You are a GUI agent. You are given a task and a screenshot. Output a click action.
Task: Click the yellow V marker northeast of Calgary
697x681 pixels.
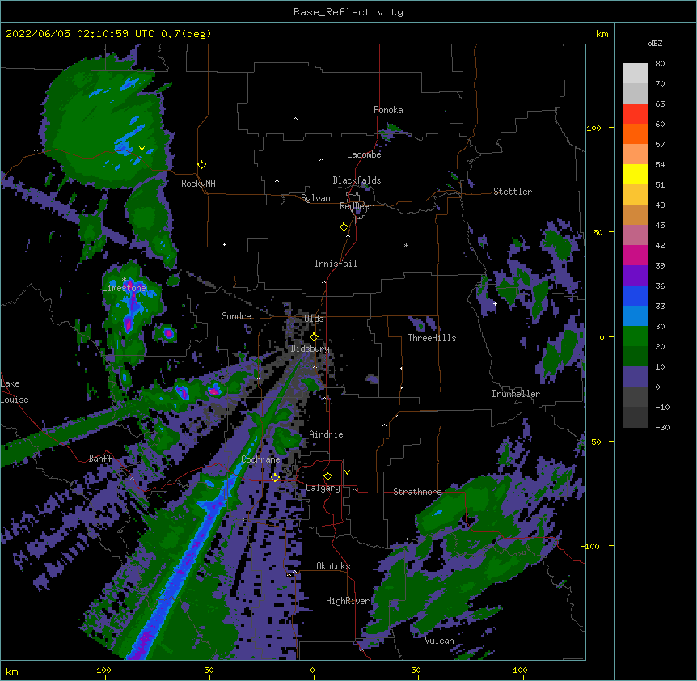pyautogui.click(x=347, y=472)
